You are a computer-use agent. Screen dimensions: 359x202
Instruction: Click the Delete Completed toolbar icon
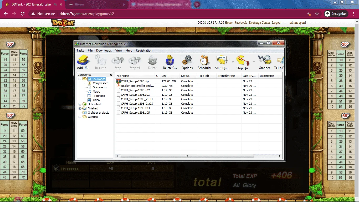(x=170, y=62)
